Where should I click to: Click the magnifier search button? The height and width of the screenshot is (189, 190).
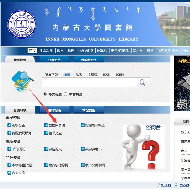point(142,82)
